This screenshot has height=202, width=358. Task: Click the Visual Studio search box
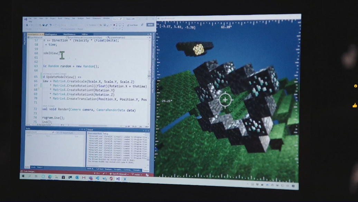pyautogui.click(x=117, y=19)
